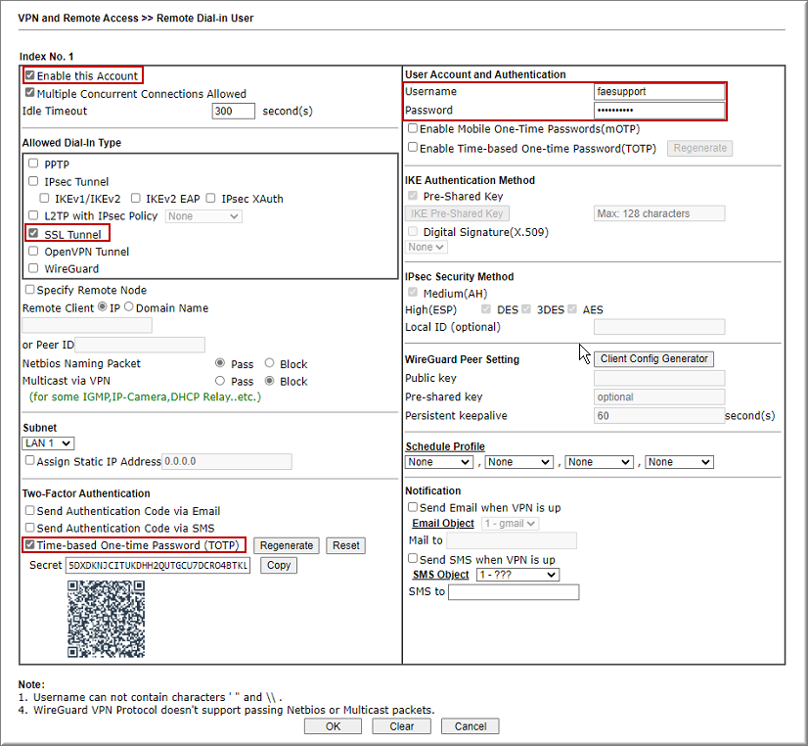Set Netbios Naming Packet to Block
Viewport: 808px width, 746px height.
point(269,363)
